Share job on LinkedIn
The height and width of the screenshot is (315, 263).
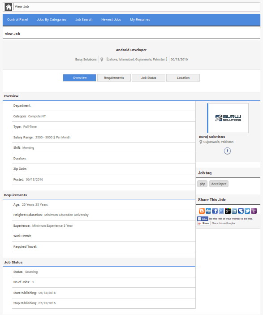(x=234, y=211)
